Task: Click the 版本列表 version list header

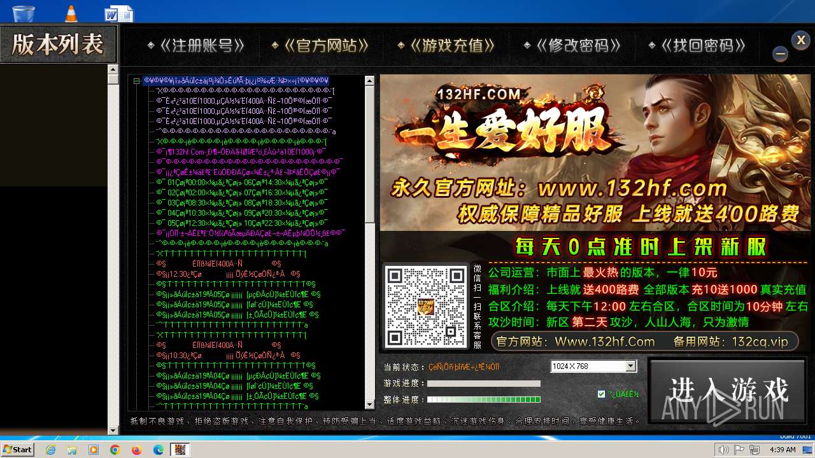Action: [x=59, y=44]
